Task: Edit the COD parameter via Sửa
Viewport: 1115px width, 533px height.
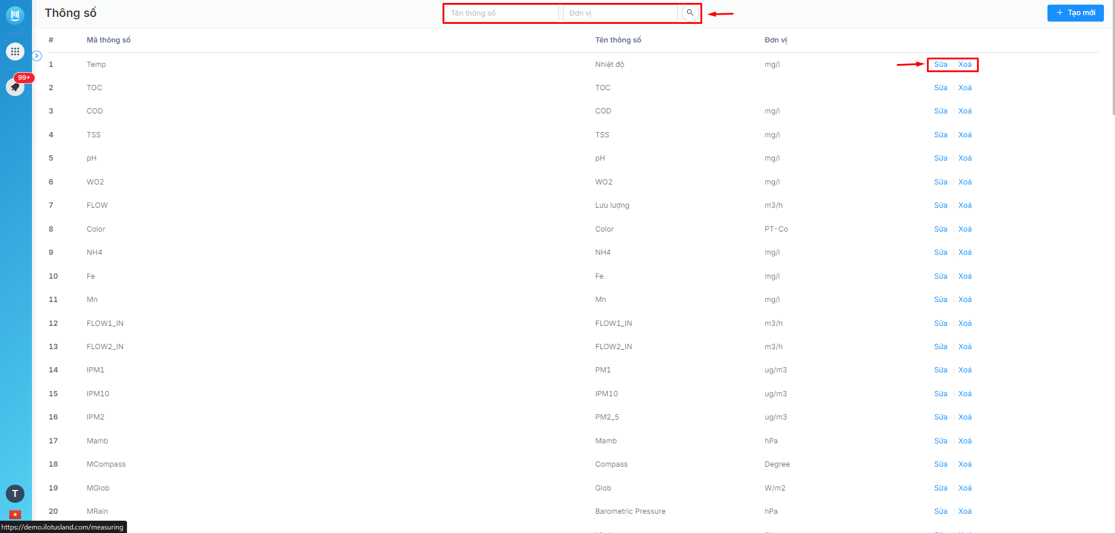Action: coord(940,111)
